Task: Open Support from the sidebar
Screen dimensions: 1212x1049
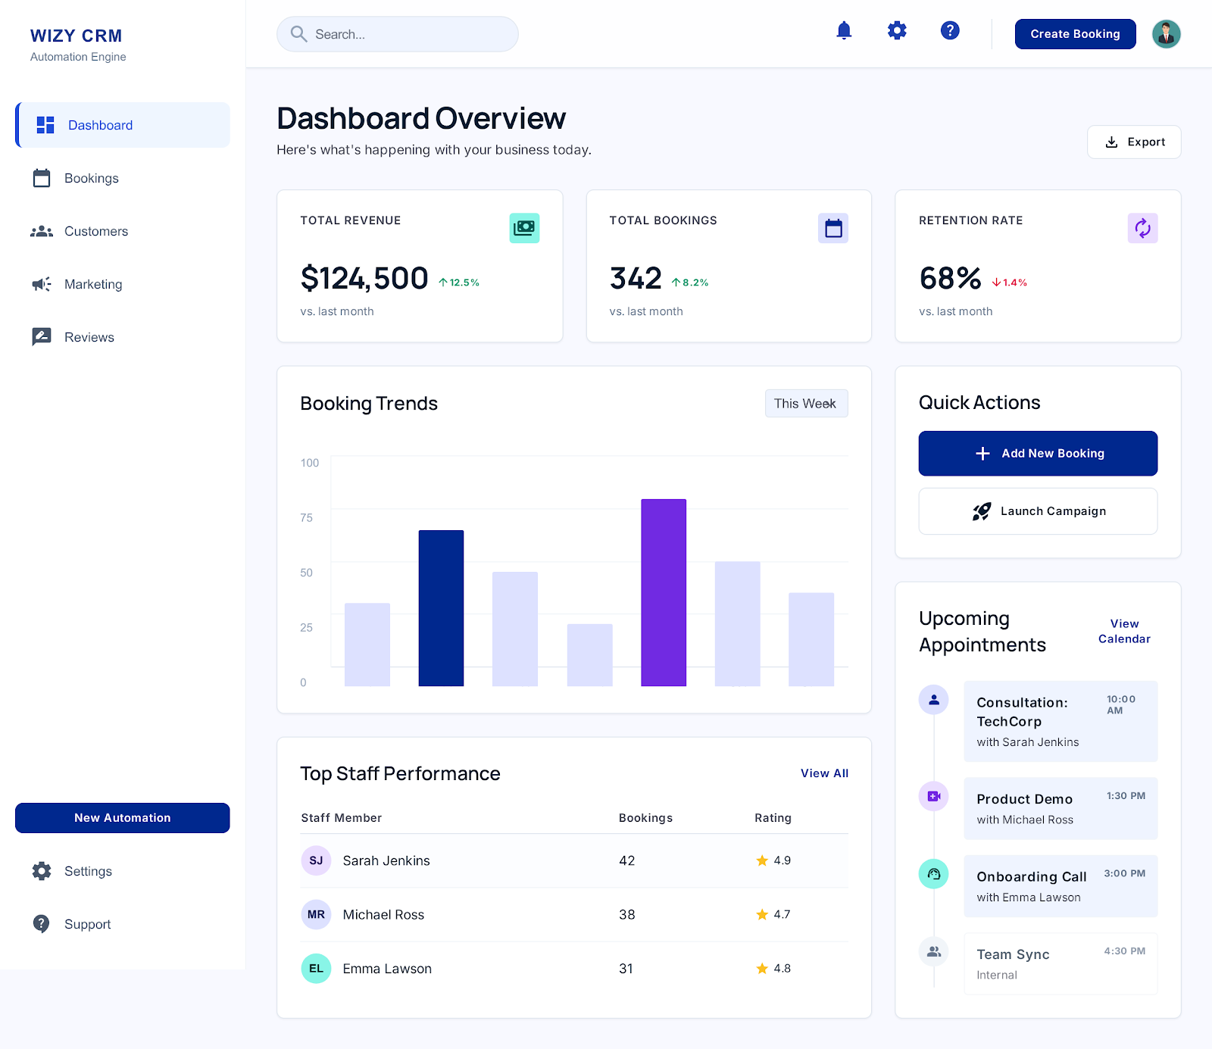Action: click(87, 923)
